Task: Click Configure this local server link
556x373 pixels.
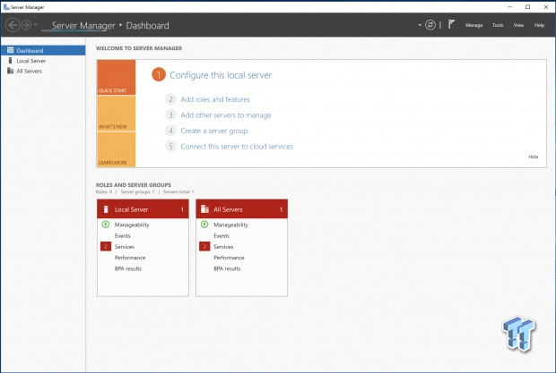Action: click(221, 75)
